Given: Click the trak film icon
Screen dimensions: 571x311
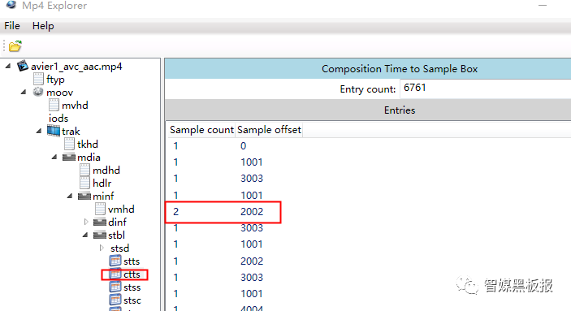Looking at the screenshot, I should [x=54, y=131].
